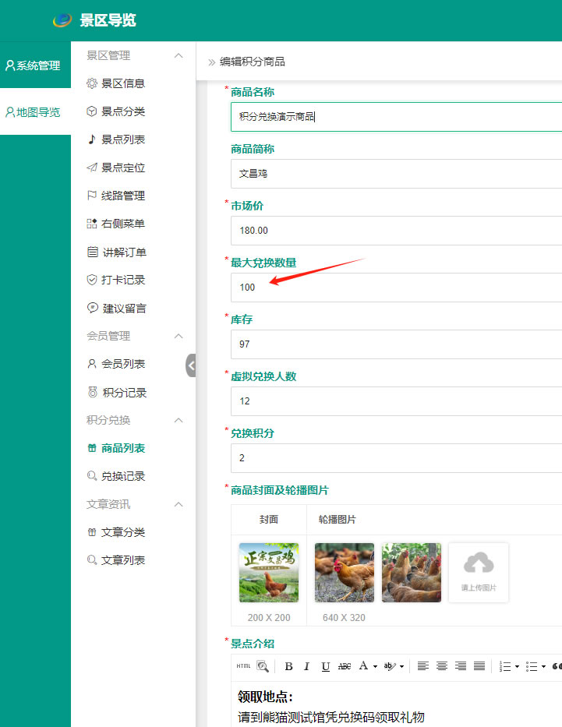Viewport: 562px width, 727px height.
Task: Click the justify alignment icon
Action: point(479,666)
